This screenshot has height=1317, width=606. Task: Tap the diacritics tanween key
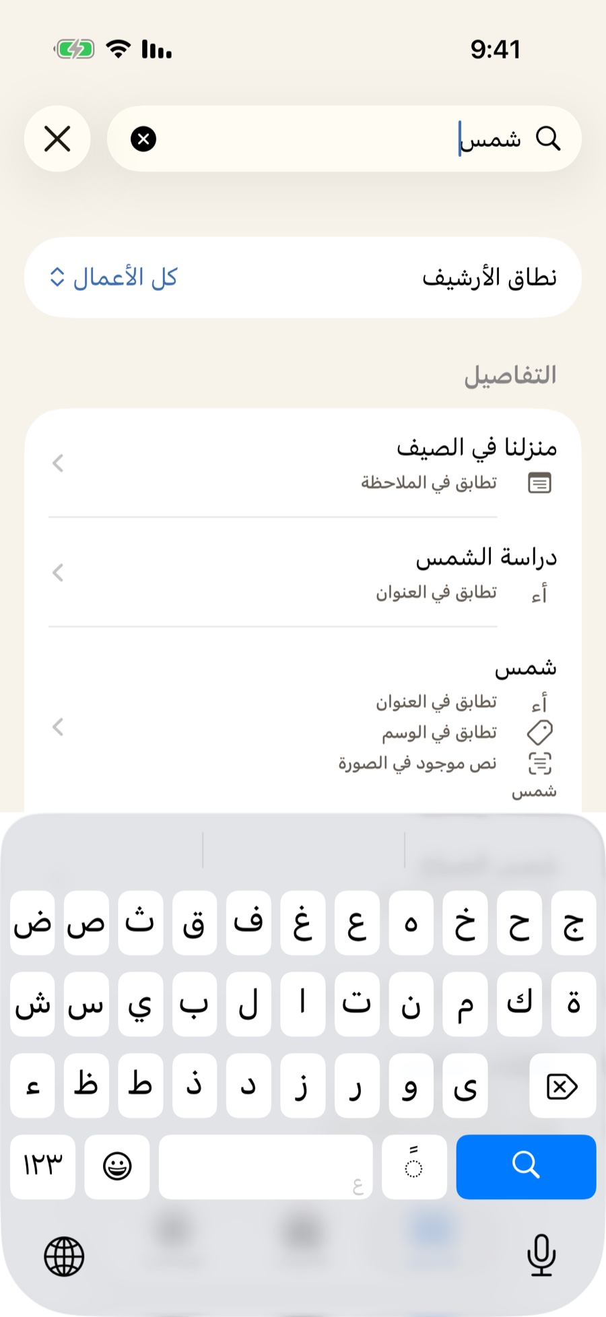[414, 1166]
